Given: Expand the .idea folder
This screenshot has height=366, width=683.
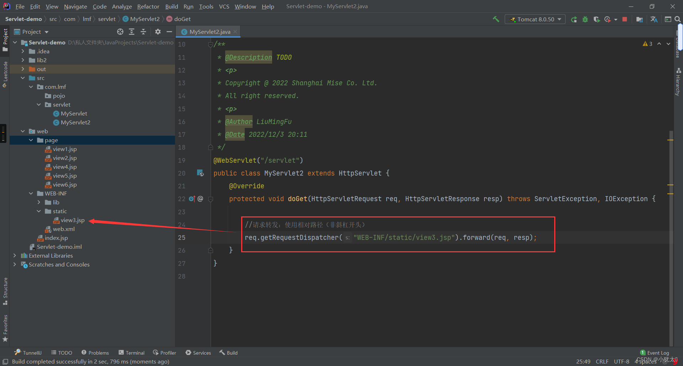Looking at the screenshot, I should click(23, 51).
